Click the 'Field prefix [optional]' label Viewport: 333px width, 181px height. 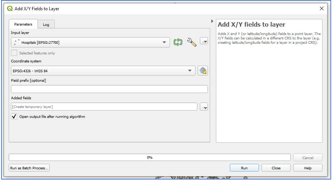[28, 81]
